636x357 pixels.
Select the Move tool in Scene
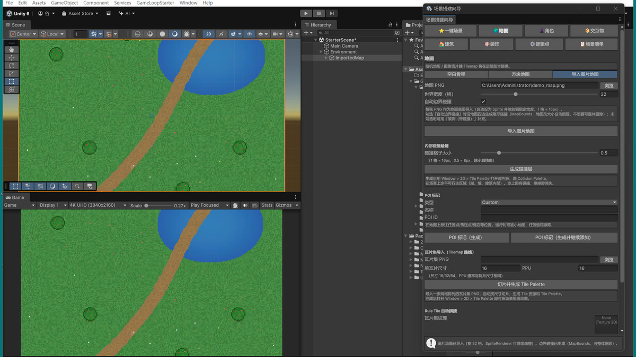12,58
